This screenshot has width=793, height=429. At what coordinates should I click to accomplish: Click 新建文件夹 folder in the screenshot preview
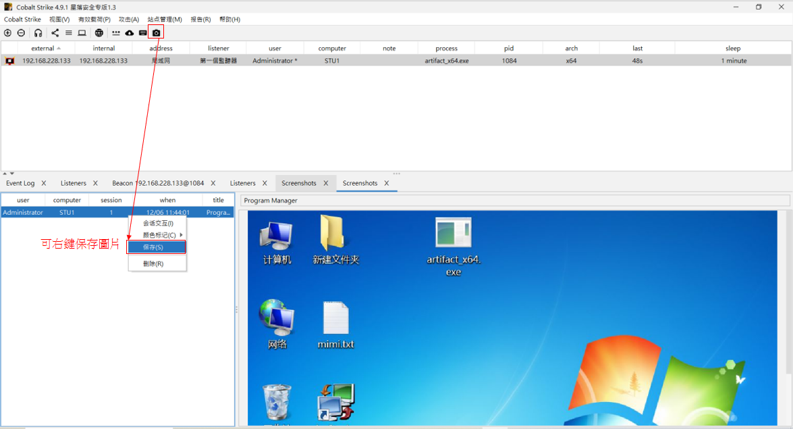[x=335, y=240]
